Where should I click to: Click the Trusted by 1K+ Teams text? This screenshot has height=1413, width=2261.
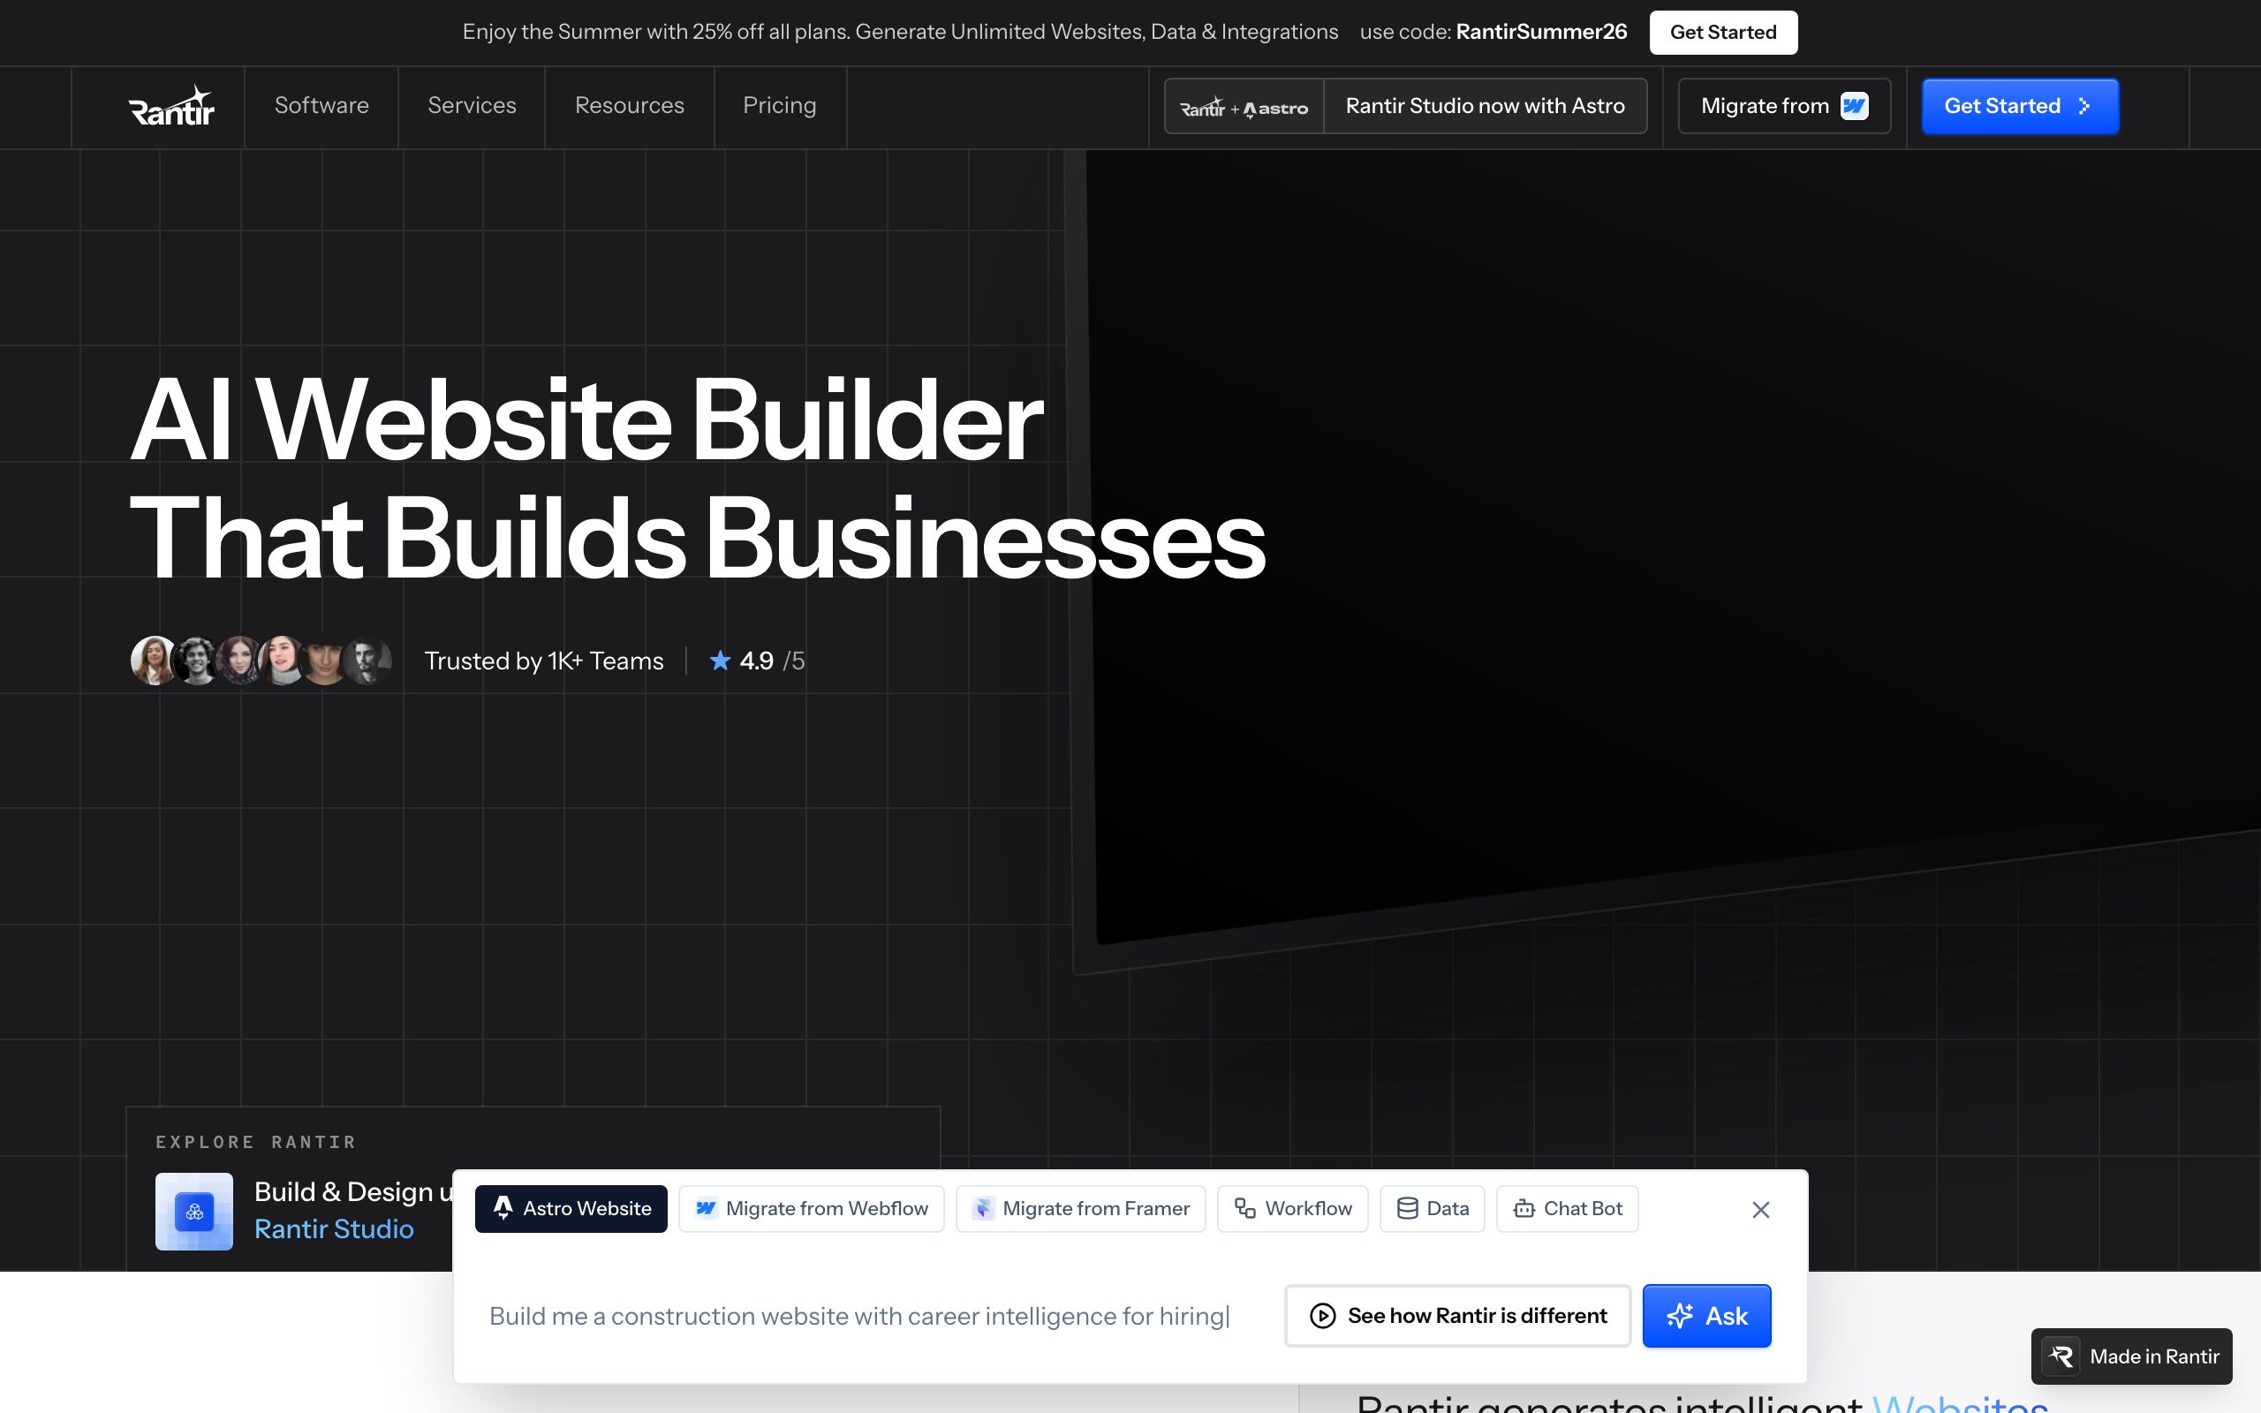[544, 661]
